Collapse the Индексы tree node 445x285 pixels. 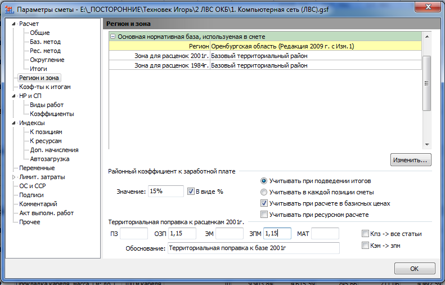click(x=14, y=123)
